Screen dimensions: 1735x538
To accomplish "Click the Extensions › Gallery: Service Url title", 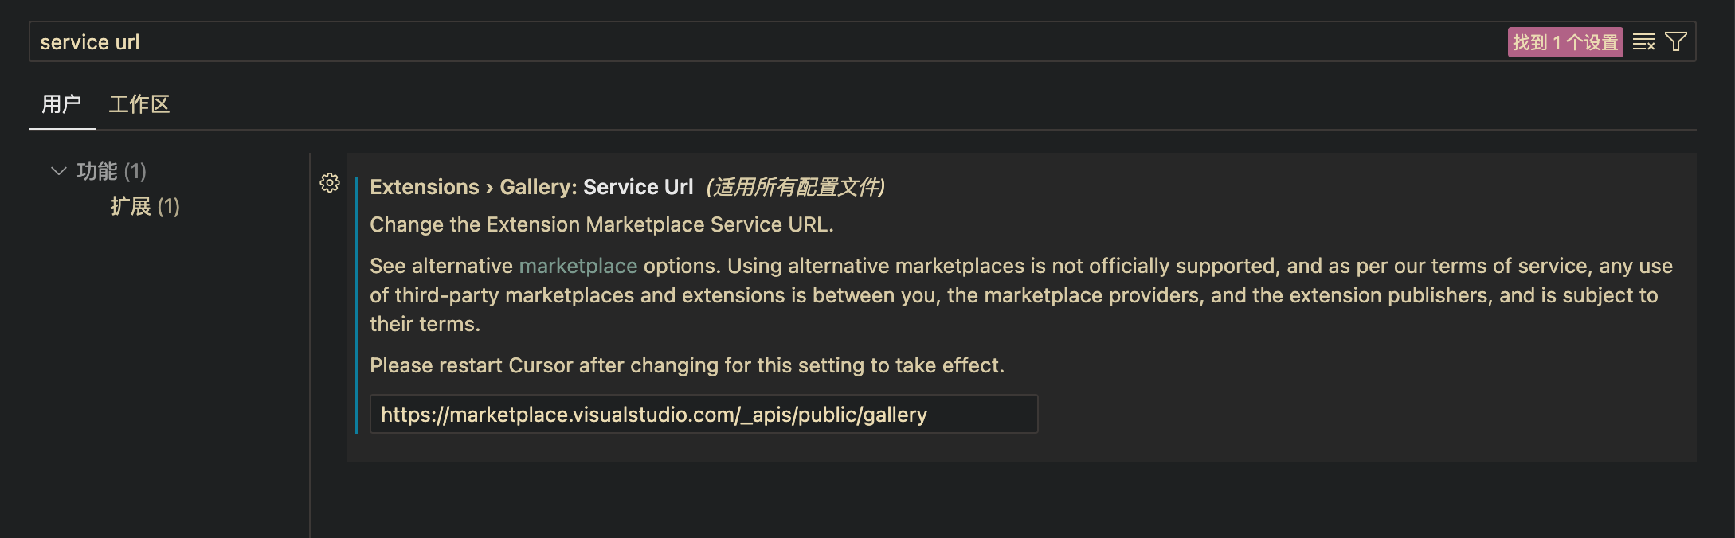I will pos(531,187).
